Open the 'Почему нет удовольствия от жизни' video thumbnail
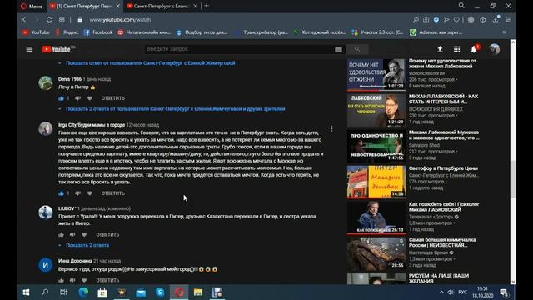 tap(376, 75)
